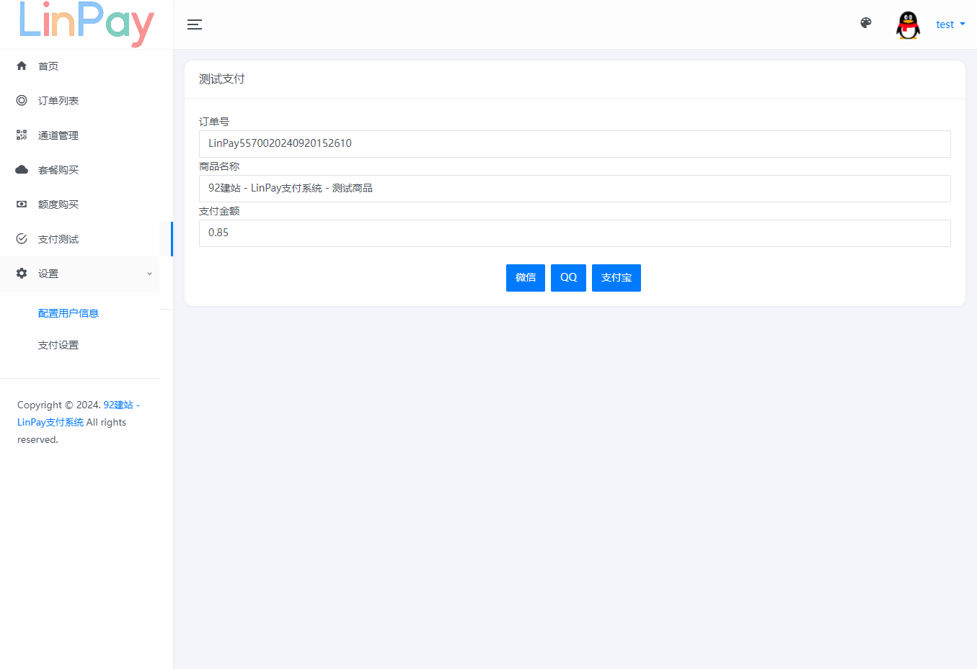The width and height of the screenshot is (977, 669).
Task: Open the 92建站 footer link
Action: coord(118,405)
